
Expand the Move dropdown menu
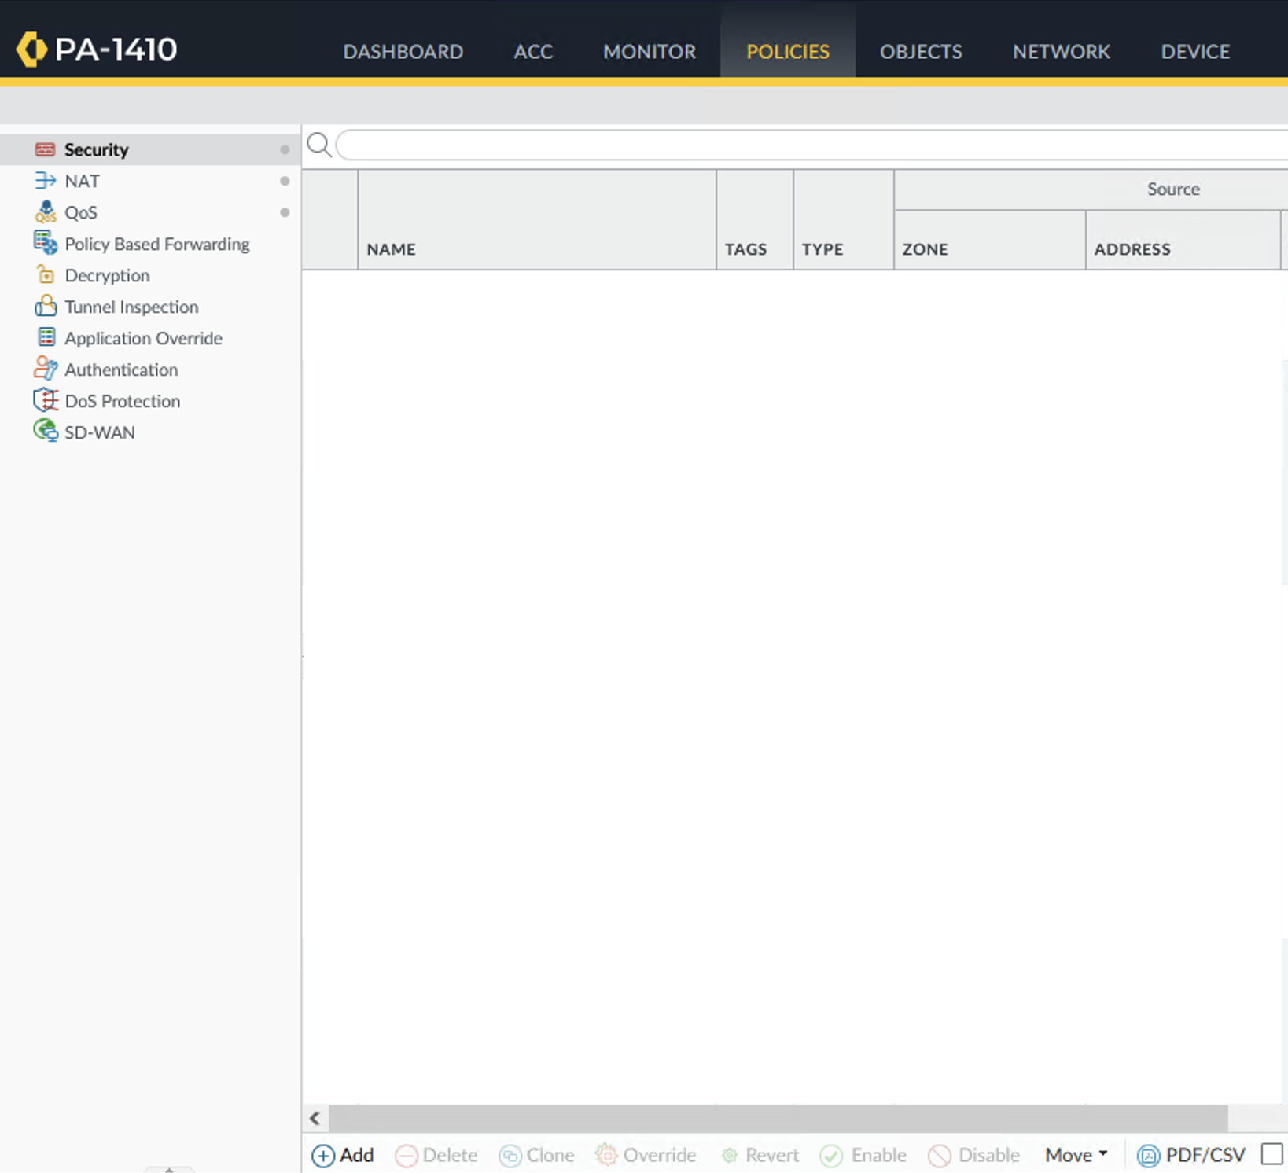click(x=1076, y=1155)
